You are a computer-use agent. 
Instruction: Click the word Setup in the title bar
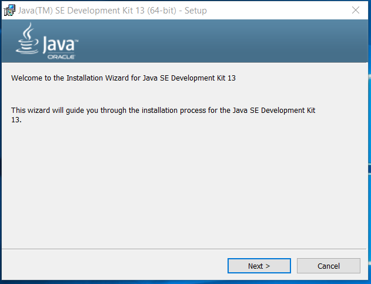(195, 11)
